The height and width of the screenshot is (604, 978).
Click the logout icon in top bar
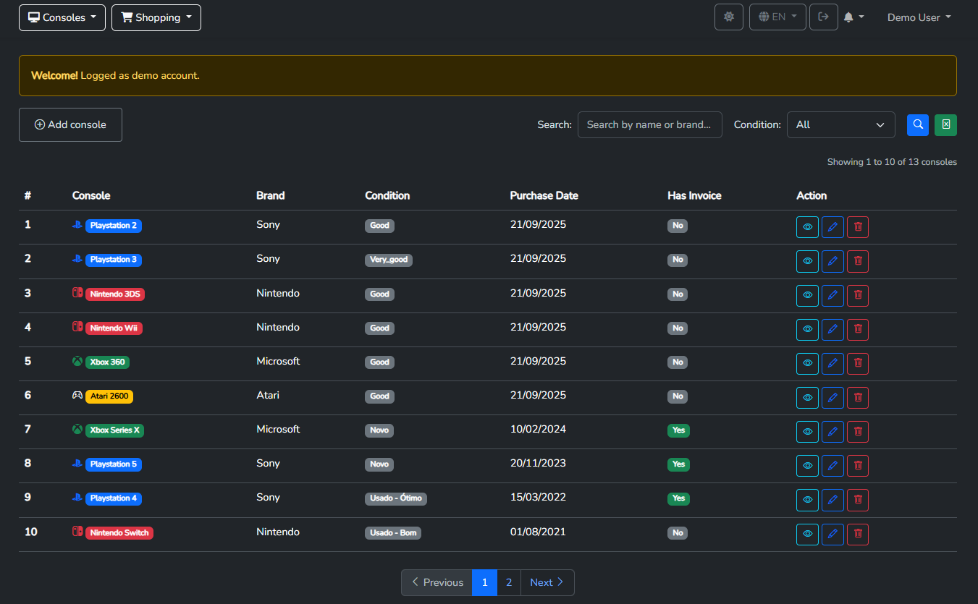point(823,17)
